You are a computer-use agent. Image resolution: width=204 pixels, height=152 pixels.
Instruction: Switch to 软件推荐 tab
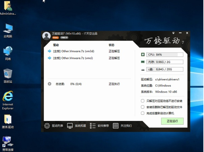99,126
